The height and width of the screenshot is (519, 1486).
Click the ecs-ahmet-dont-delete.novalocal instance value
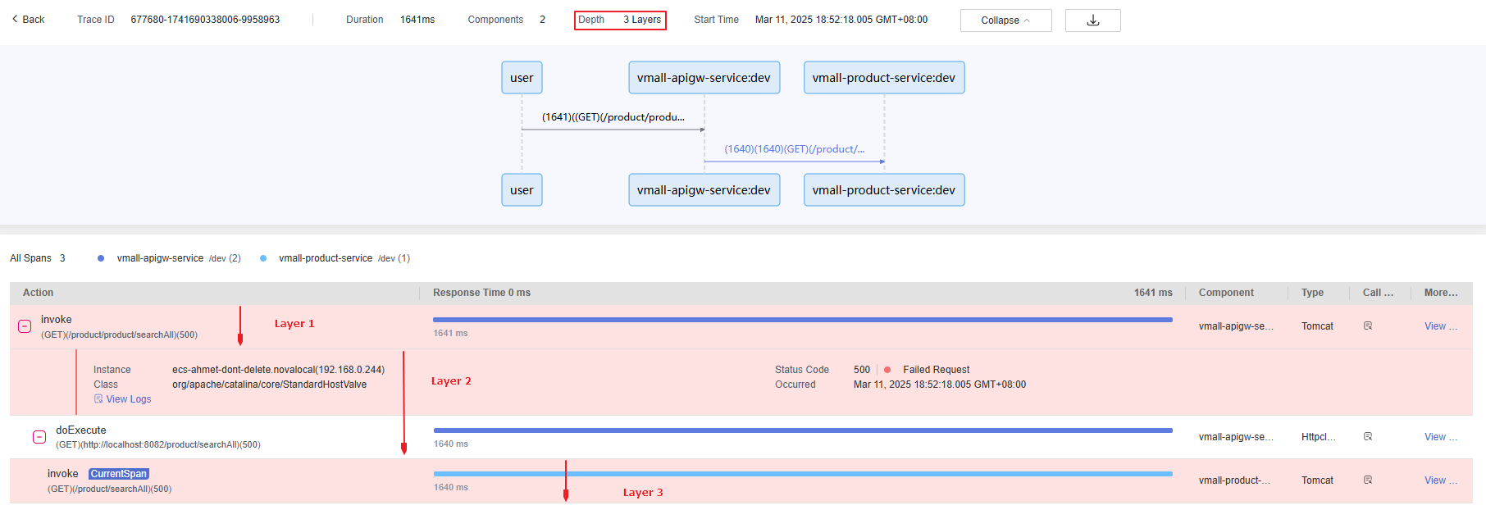pos(278,370)
